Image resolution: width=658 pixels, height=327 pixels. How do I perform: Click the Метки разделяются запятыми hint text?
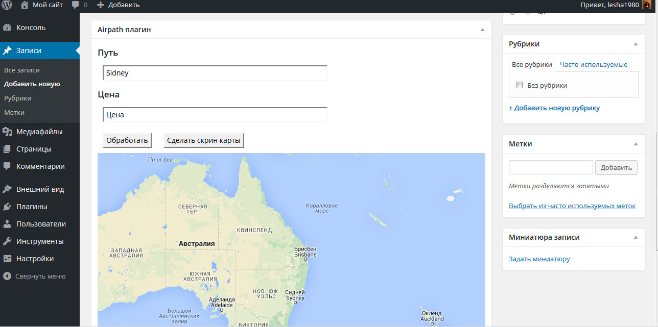coord(559,186)
